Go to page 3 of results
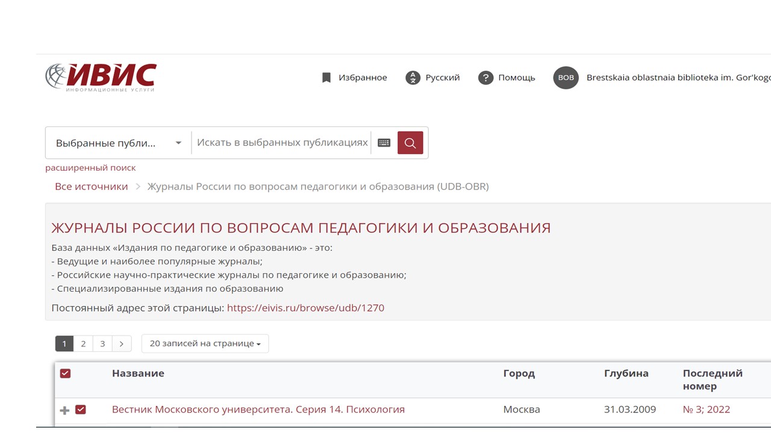 102,343
